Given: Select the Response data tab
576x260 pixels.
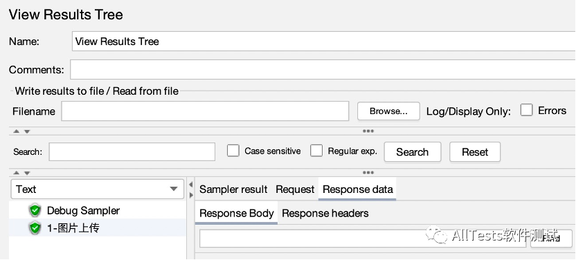Looking at the screenshot, I should pyautogui.click(x=357, y=189).
